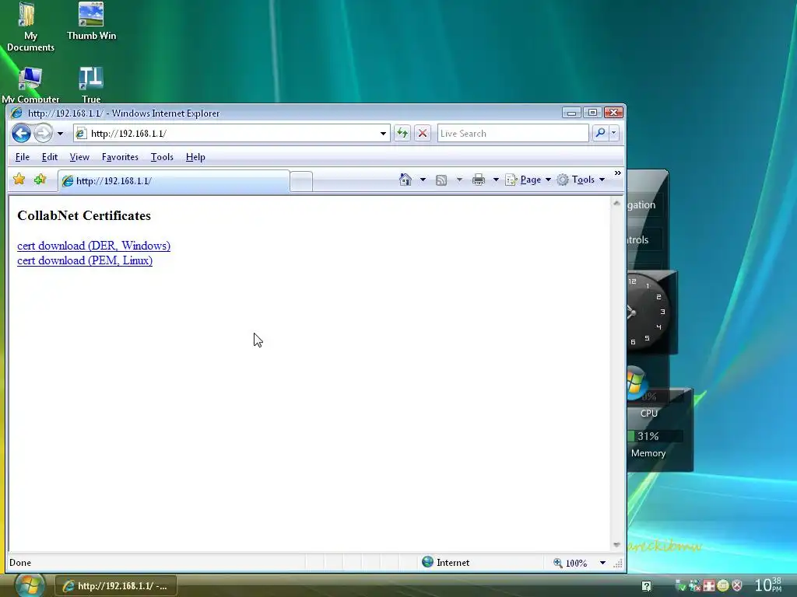Download the DER Windows certificate link
Screen dimensions: 797x597
[x=93, y=246]
